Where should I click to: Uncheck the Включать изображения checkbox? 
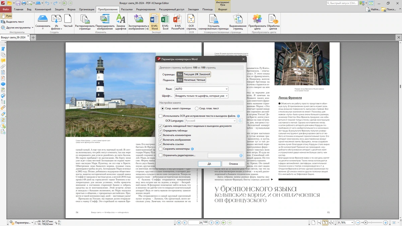pos(160,140)
